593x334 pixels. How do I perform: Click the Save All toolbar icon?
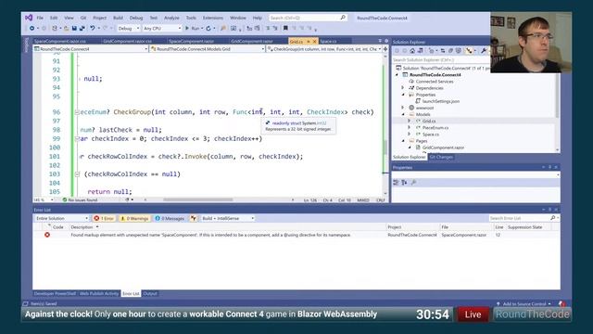[82, 29]
